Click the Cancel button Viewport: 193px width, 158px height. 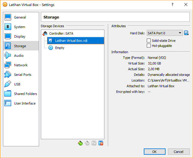(x=179, y=152)
